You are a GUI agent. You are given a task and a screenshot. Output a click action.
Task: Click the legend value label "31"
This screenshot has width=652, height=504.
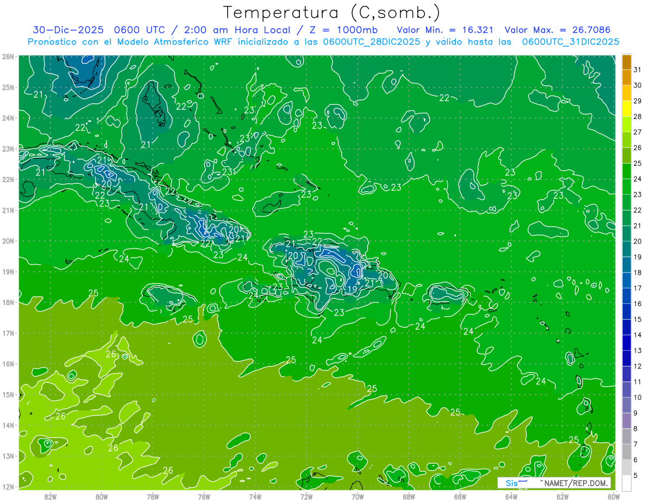tap(638, 69)
